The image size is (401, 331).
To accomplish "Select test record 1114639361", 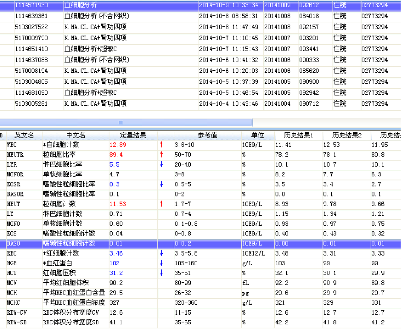I will (32, 16).
